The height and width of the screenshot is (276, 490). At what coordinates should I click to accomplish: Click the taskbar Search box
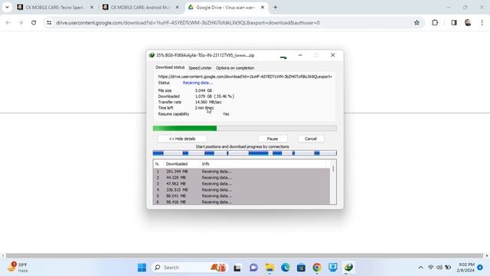click(190, 268)
